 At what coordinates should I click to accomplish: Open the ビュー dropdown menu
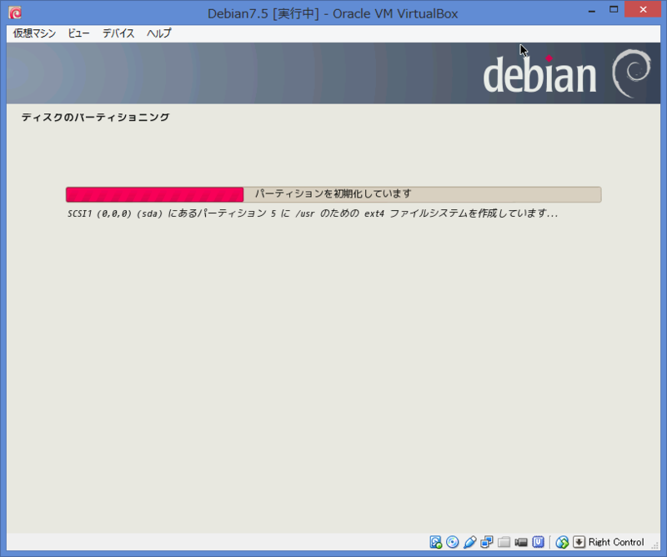click(78, 33)
